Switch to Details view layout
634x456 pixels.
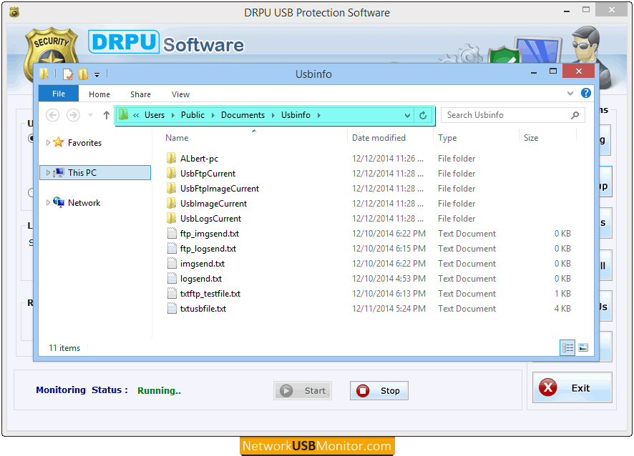point(567,348)
